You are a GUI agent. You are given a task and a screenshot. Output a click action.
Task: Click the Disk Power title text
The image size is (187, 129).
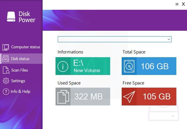pos(27,17)
